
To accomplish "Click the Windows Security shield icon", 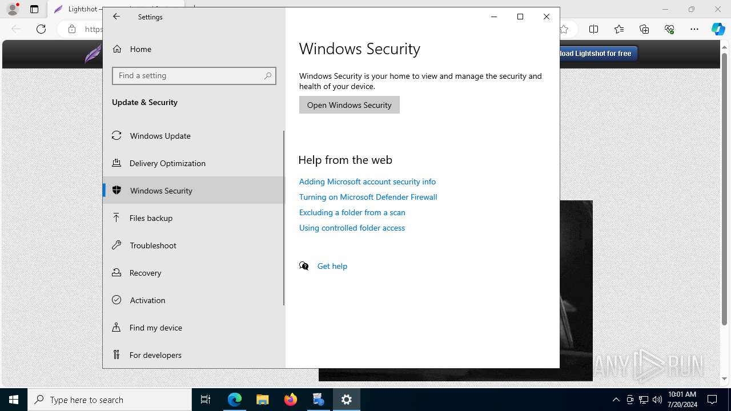I will click(117, 190).
